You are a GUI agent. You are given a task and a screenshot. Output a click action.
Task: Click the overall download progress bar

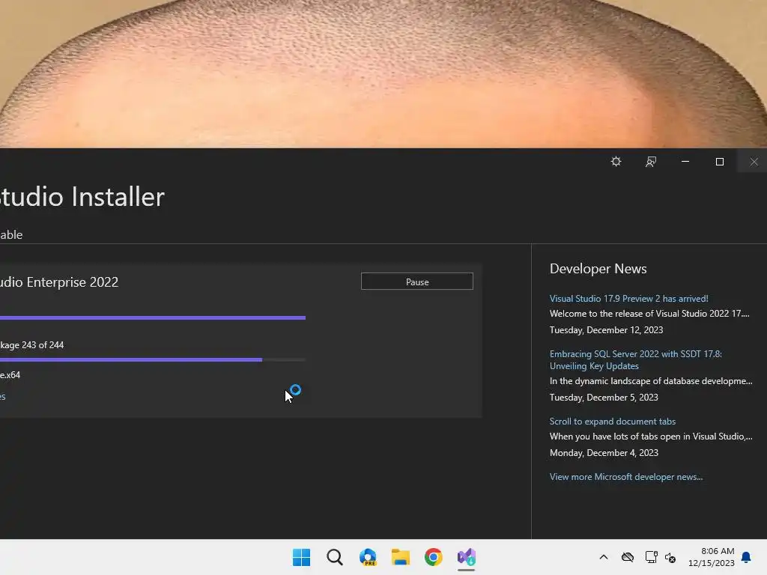click(153, 317)
